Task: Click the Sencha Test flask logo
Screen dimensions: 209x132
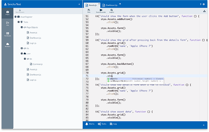Action: point(5,4)
